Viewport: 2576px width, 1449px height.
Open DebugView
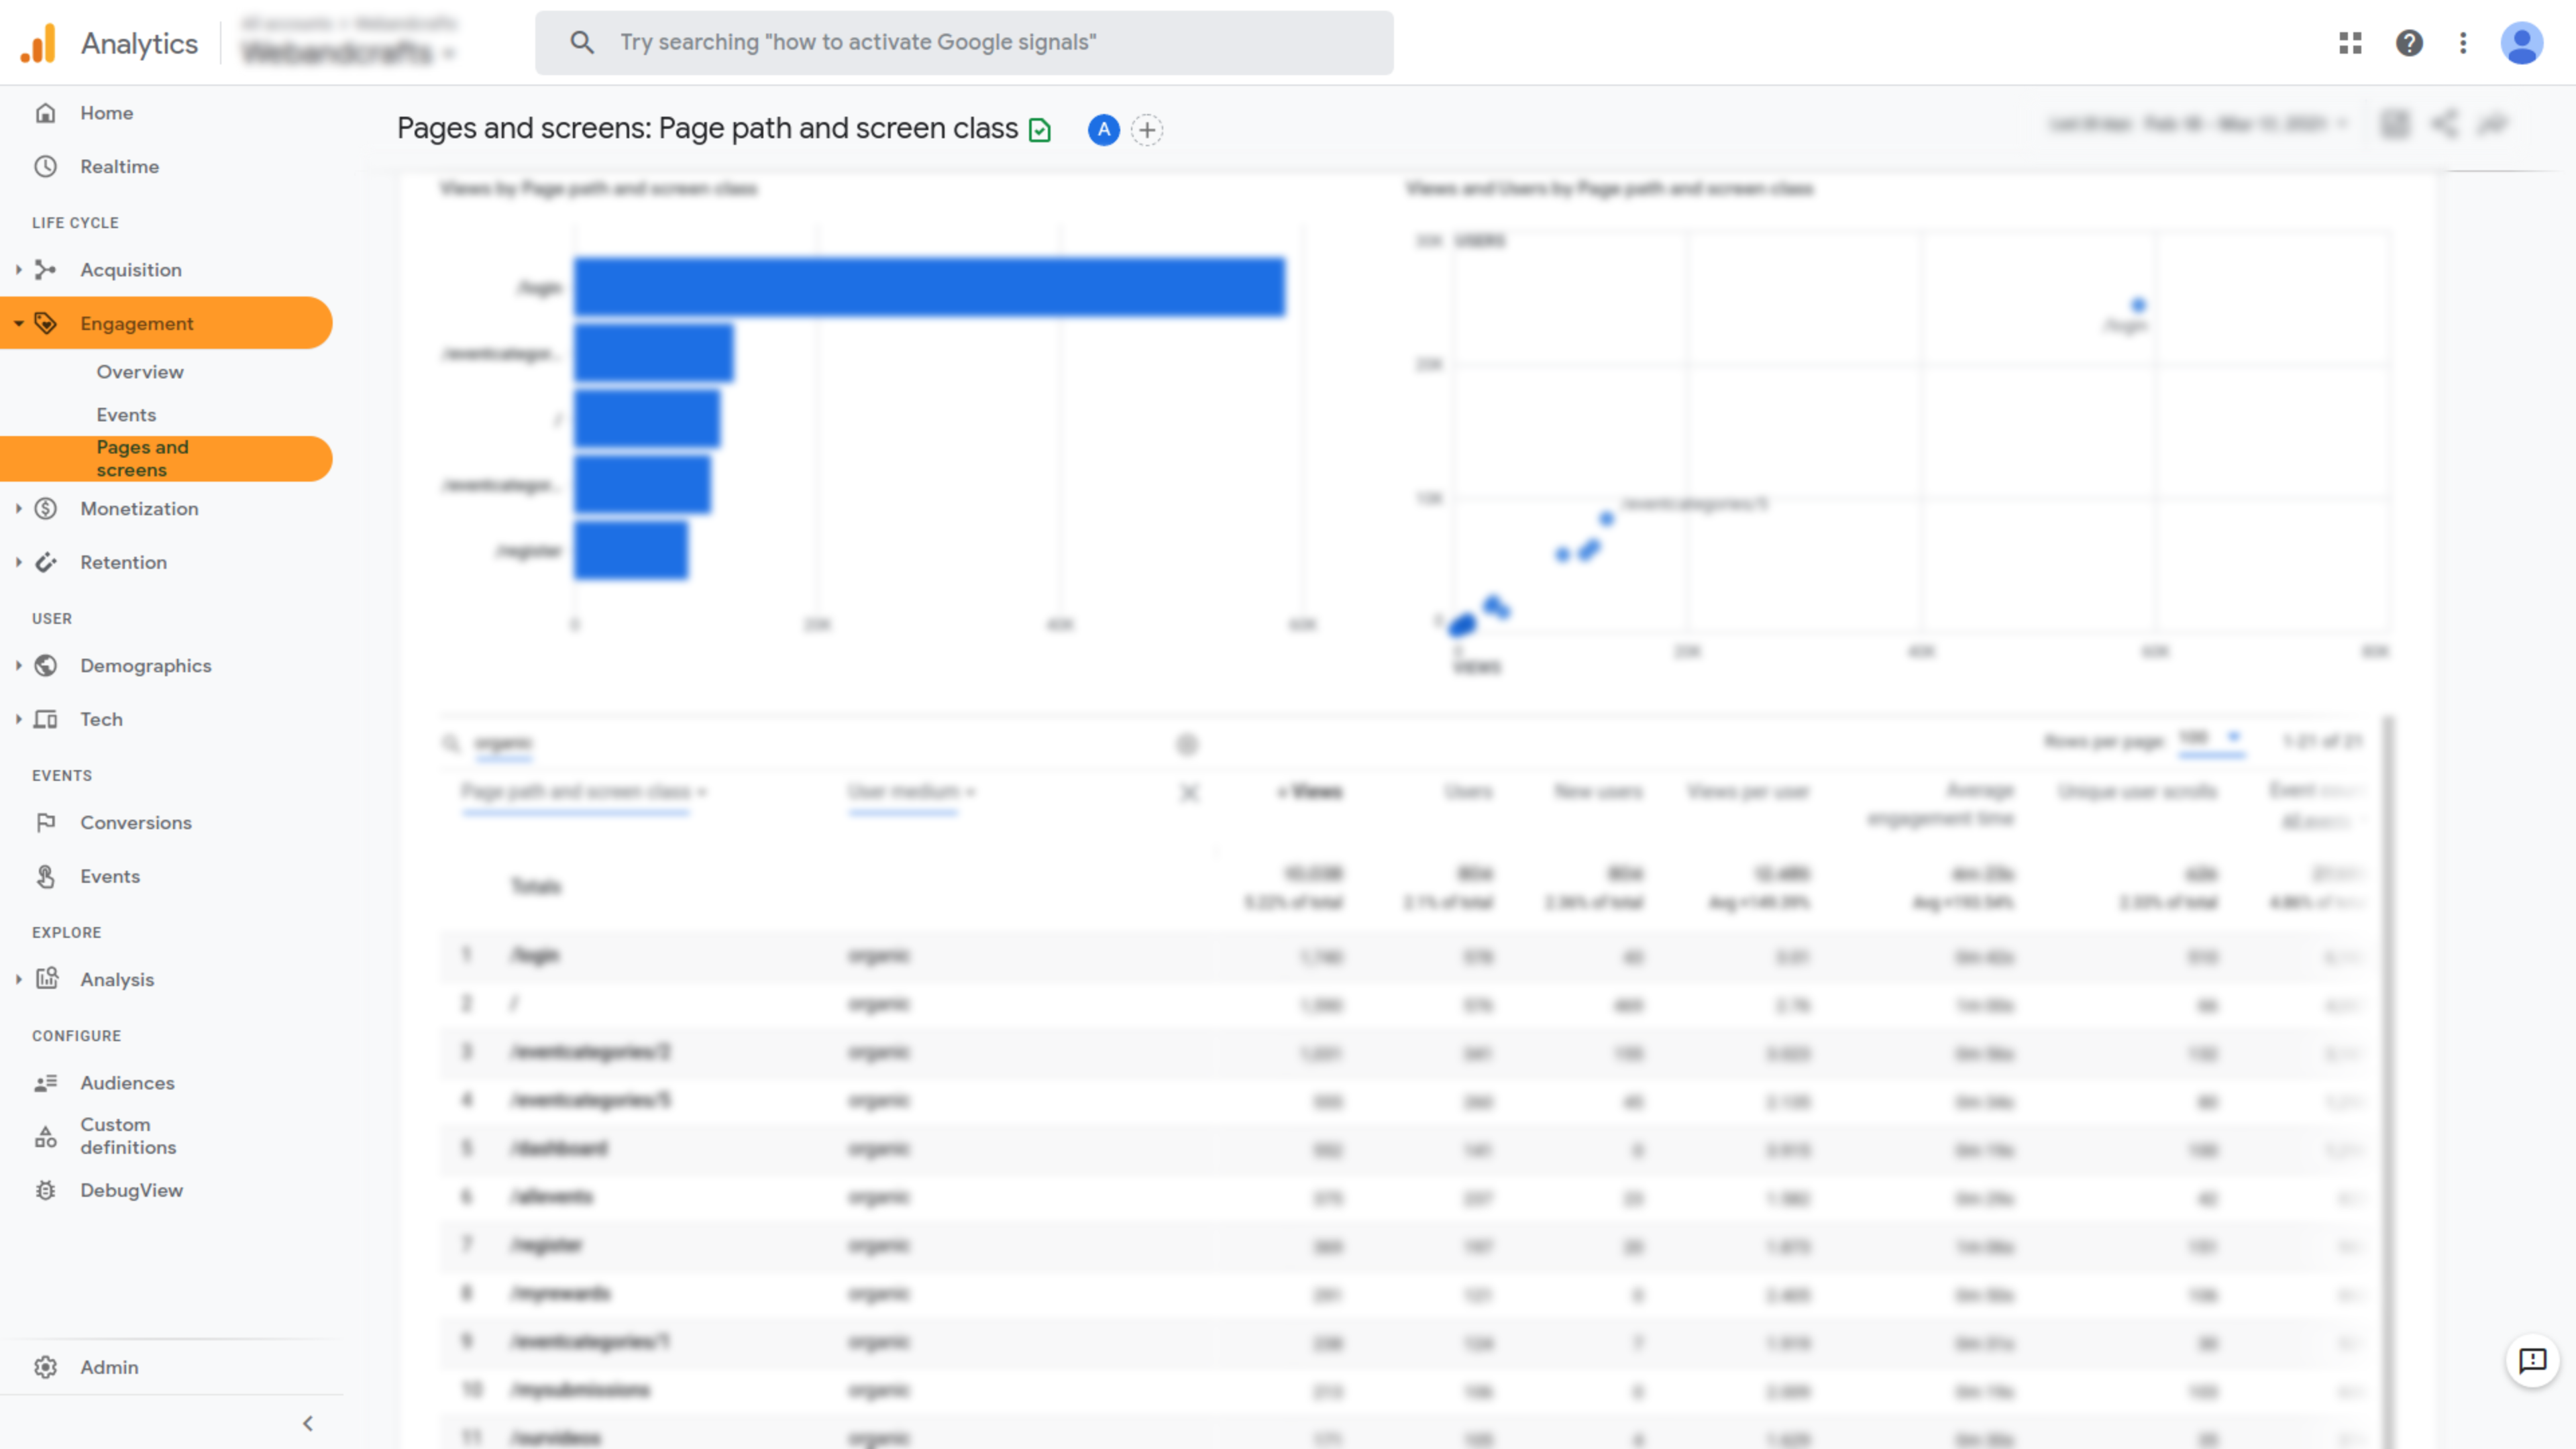[132, 1190]
